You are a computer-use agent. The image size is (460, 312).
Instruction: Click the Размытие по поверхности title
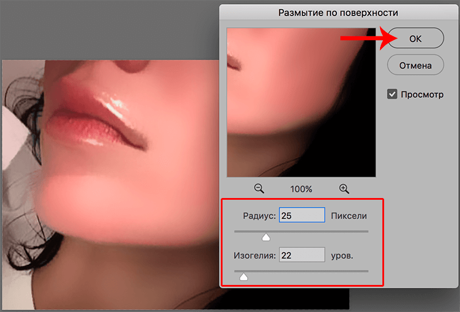coord(338,13)
